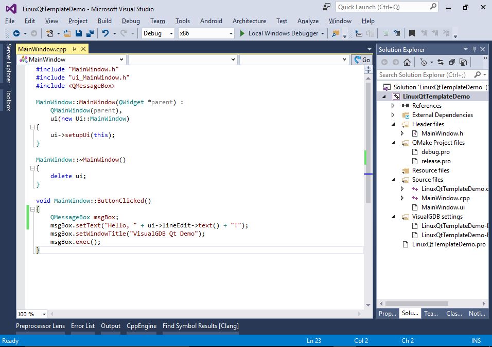Click Sync with Active Document icon
Viewport: 492px width, 347px height.
(441, 62)
